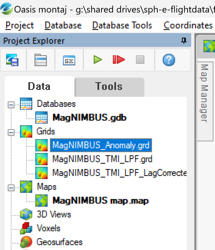Click the Databases folder icon

click(26, 104)
